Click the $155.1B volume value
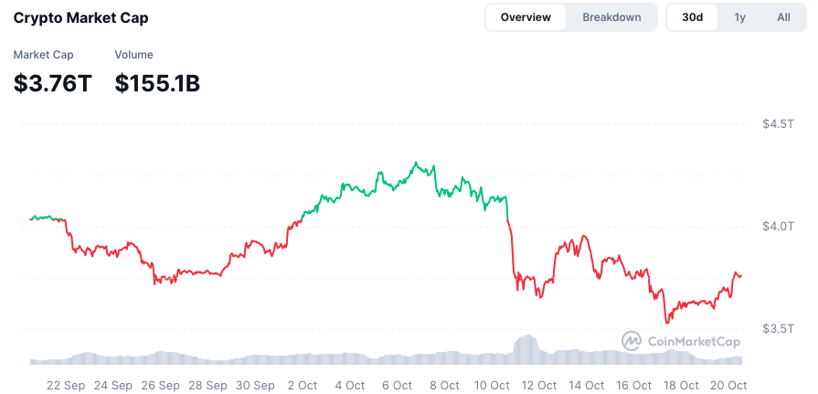 (x=157, y=83)
